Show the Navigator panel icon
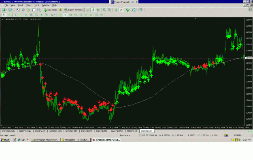This screenshot has width=253, height=160. click(28, 10)
